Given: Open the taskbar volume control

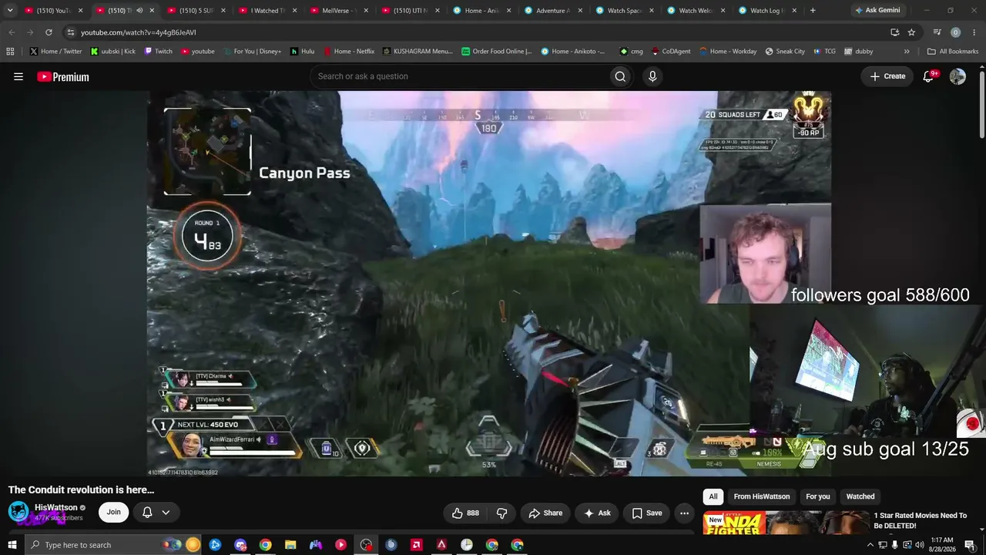Looking at the screenshot, I should click(919, 545).
